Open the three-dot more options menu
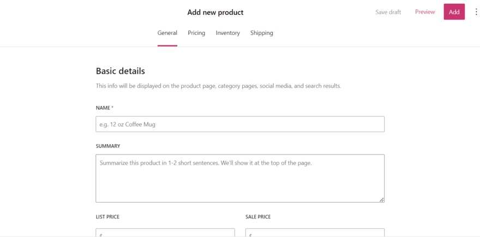The width and height of the screenshot is (480, 237). point(476,12)
